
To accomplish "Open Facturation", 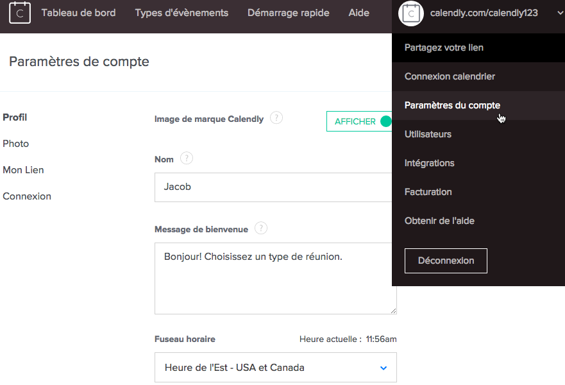I will point(478,192).
